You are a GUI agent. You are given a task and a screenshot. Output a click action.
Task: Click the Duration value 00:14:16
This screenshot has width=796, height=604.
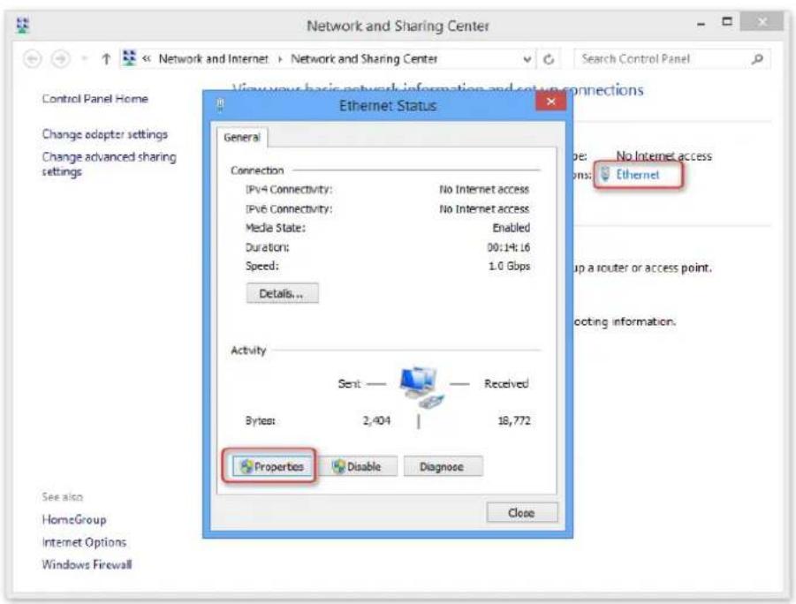click(509, 247)
